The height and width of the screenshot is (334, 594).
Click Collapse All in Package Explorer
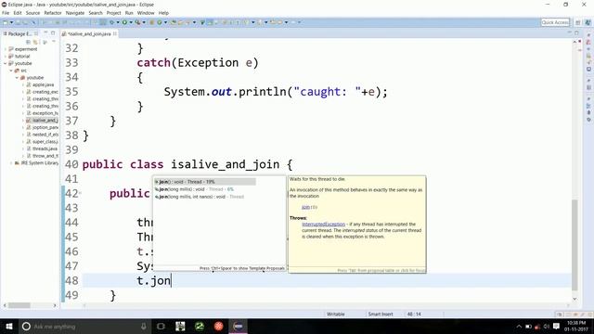[28, 42]
